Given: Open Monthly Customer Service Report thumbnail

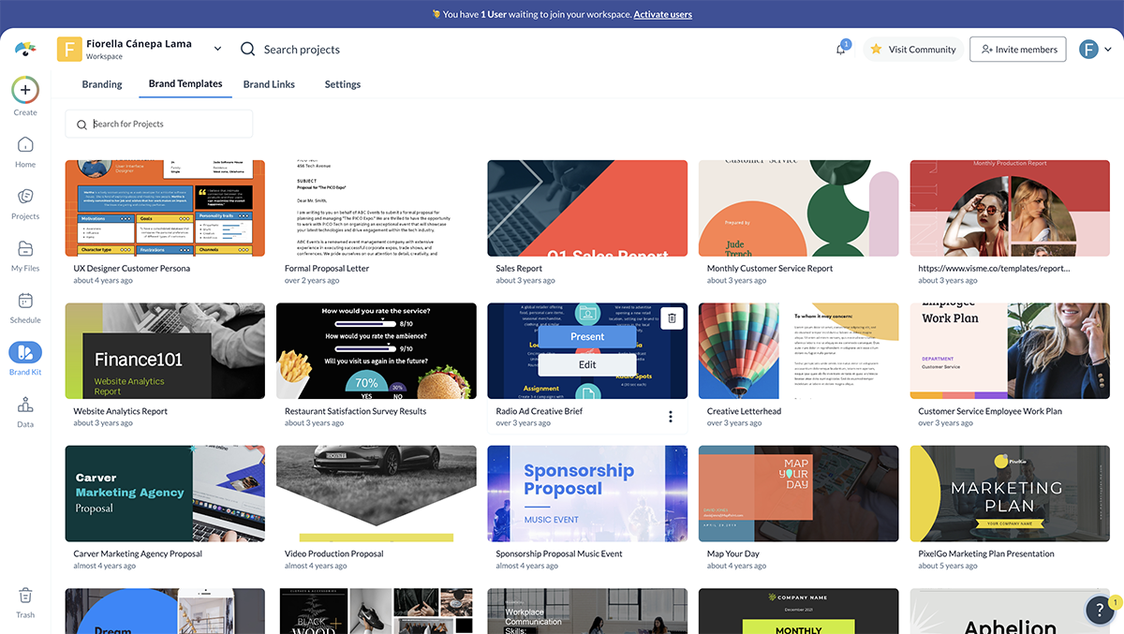Looking at the screenshot, I should 799,208.
